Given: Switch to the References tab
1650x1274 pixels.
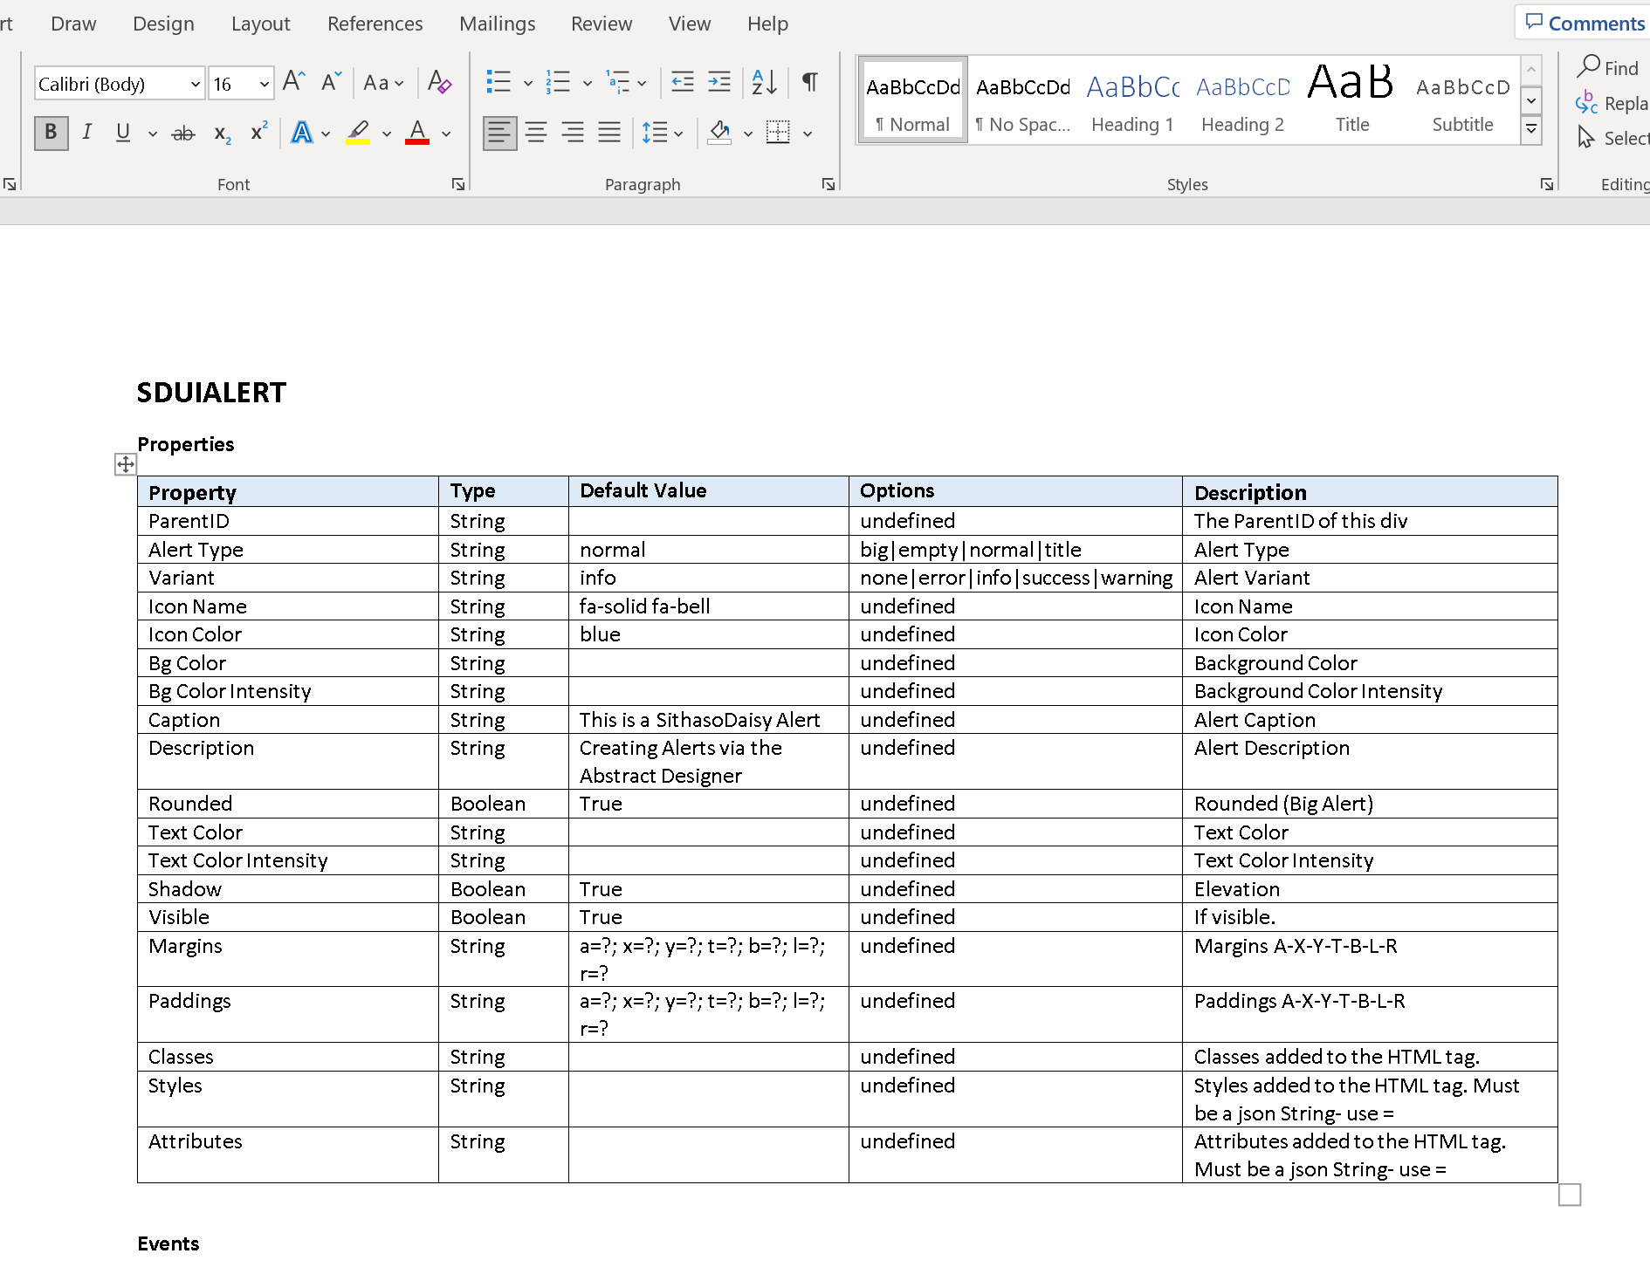Looking at the screenshot, I should [375, 24].
